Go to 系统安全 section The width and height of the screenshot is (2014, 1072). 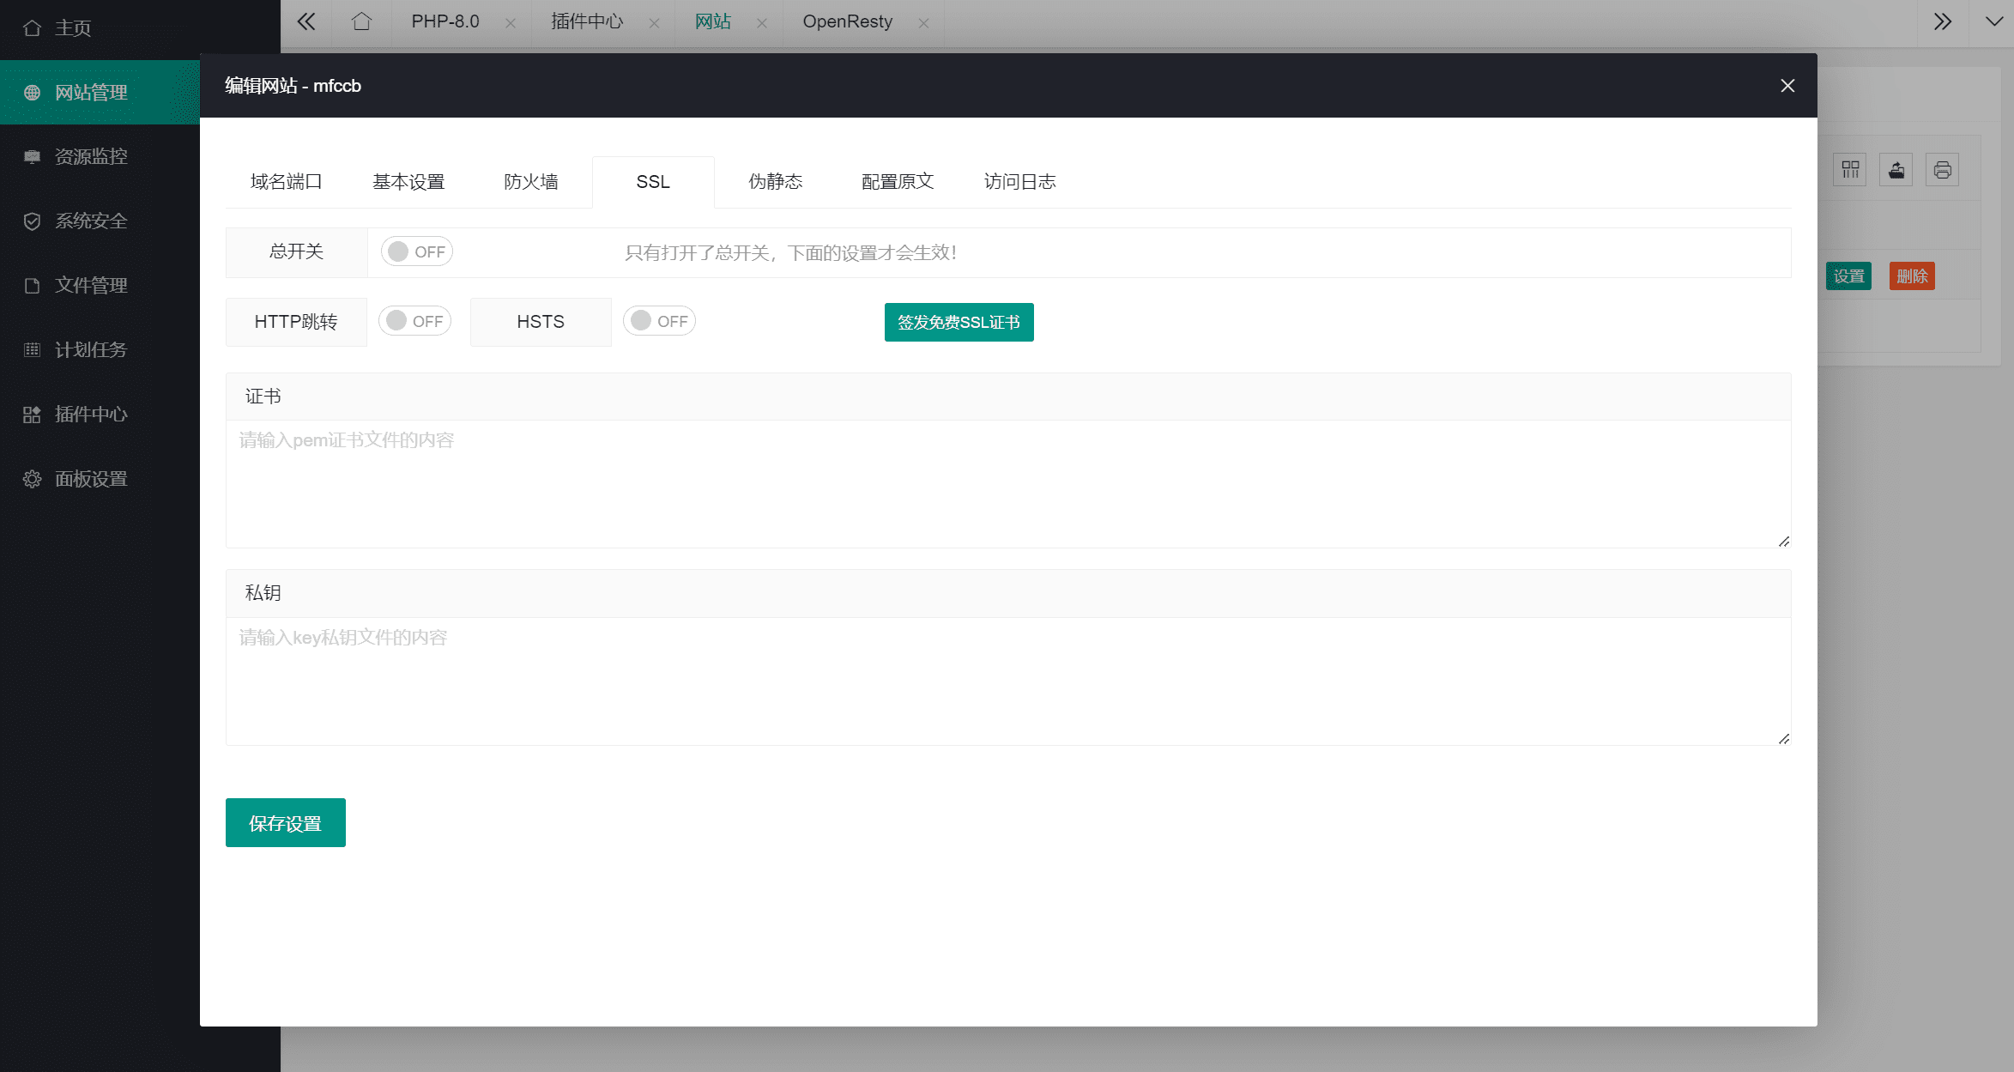click(x=91, y=221)
